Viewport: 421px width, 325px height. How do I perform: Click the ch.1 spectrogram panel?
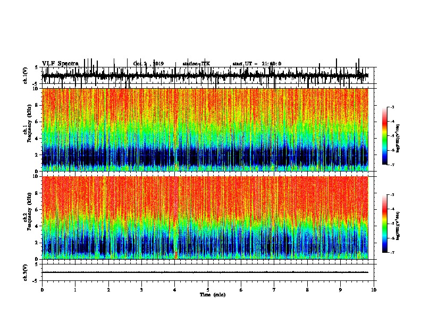tap(205, 130)
